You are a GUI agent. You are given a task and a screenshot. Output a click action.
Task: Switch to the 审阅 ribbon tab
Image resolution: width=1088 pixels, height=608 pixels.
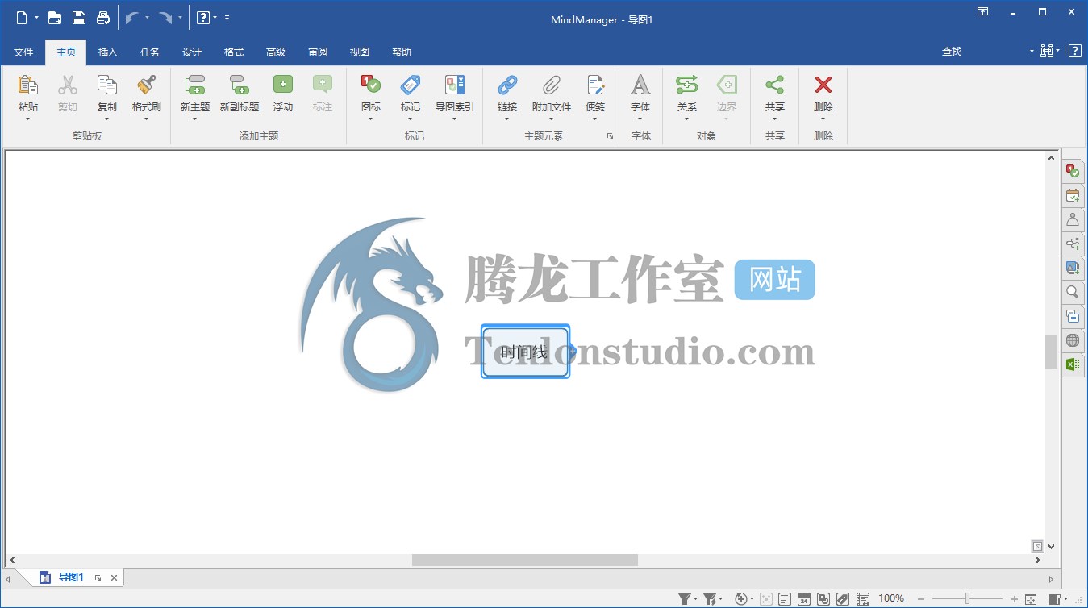tap(317, 52)
